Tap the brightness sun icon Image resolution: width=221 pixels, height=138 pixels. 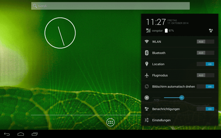click(147, 98)
